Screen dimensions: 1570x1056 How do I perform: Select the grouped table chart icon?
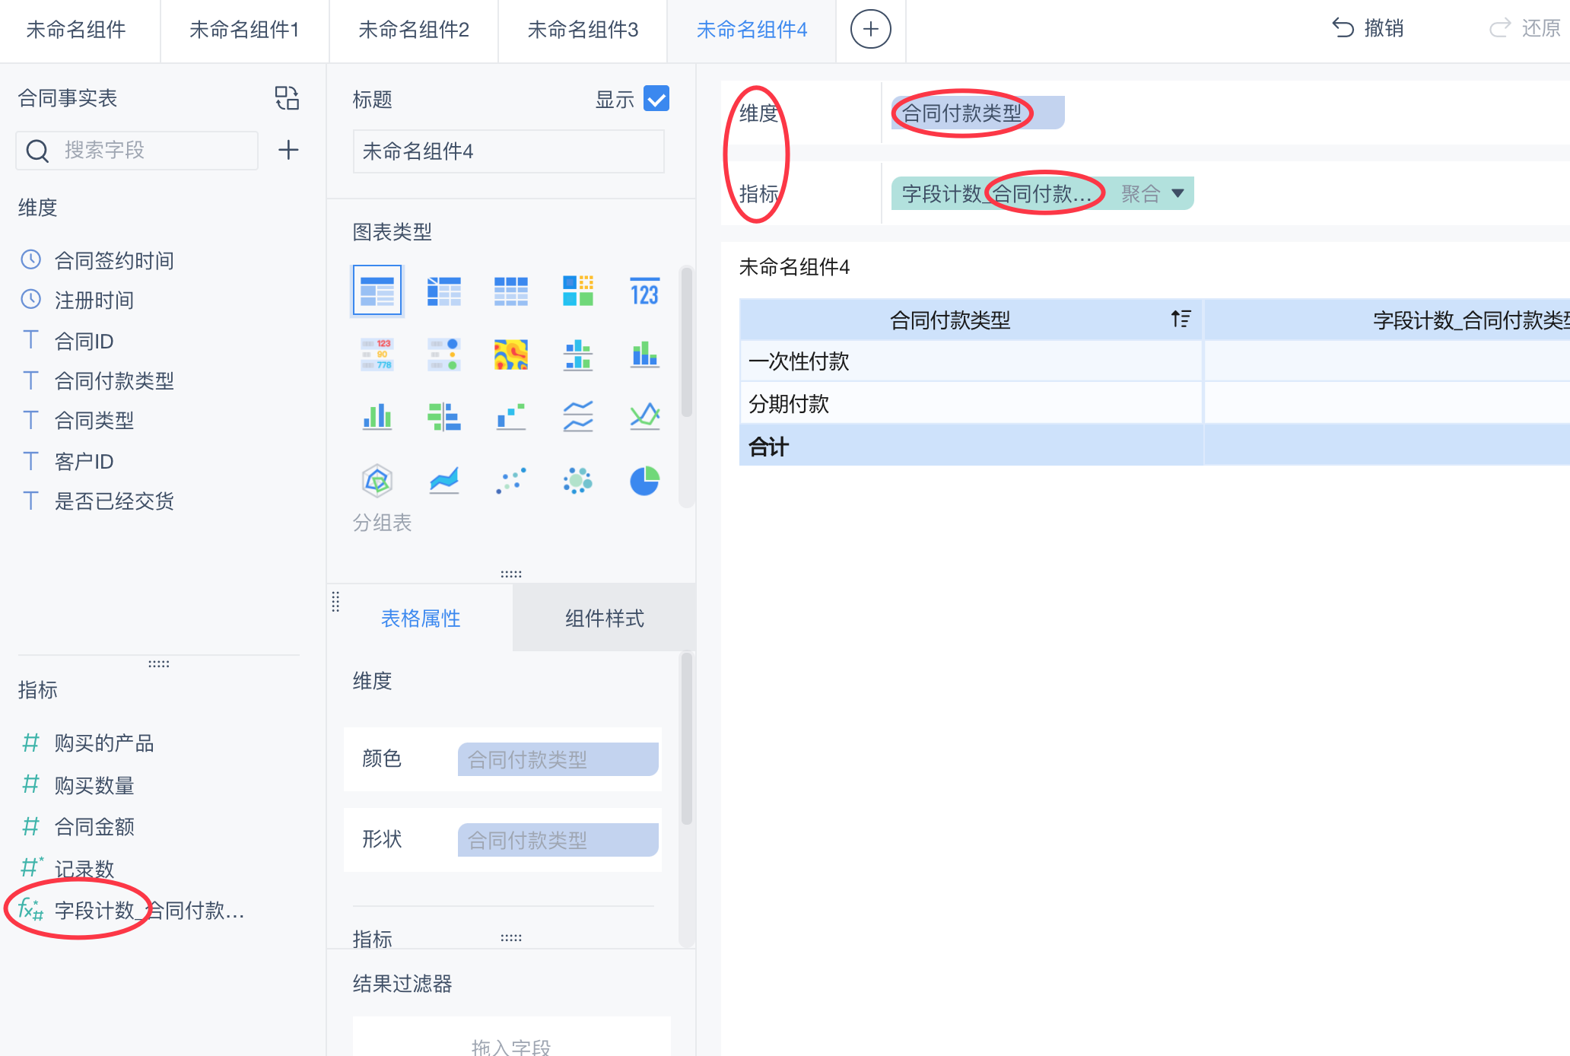point(377,291)
